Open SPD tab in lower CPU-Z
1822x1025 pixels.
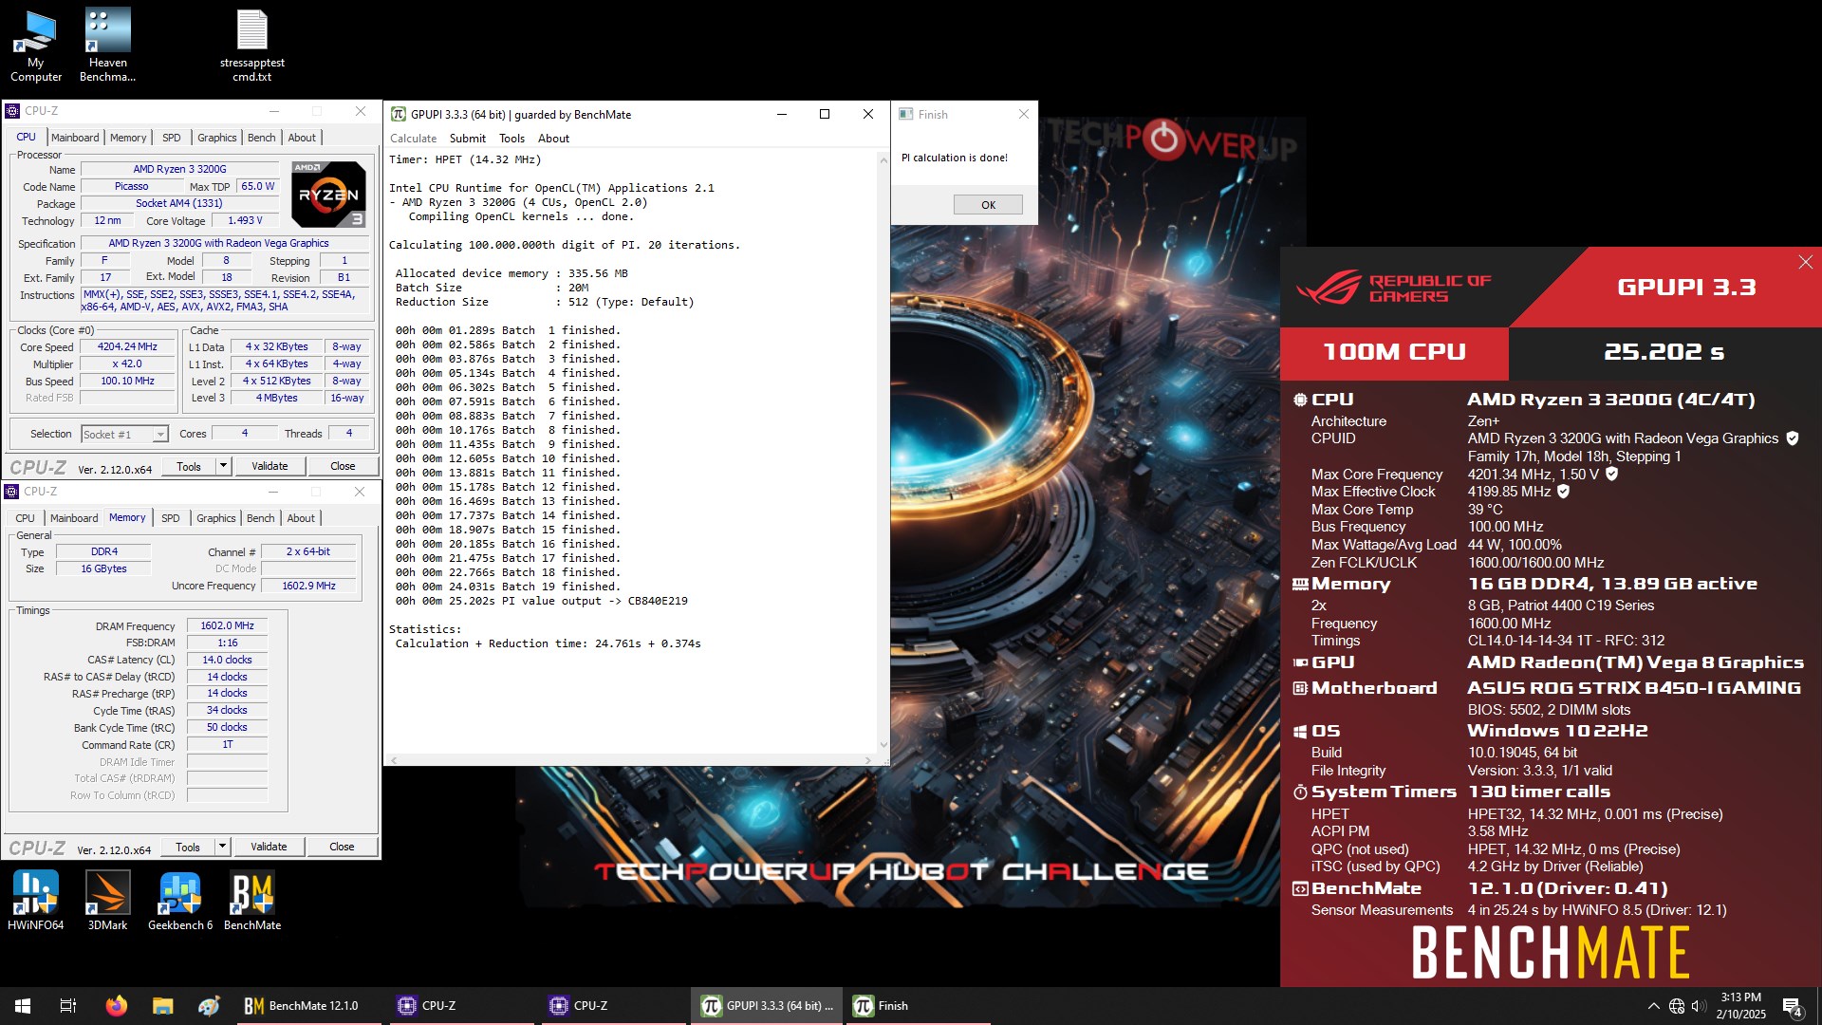(170, 518)
